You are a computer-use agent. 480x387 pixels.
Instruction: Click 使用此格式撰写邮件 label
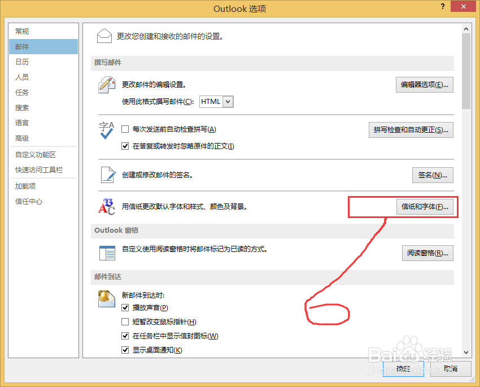(158, 102)
